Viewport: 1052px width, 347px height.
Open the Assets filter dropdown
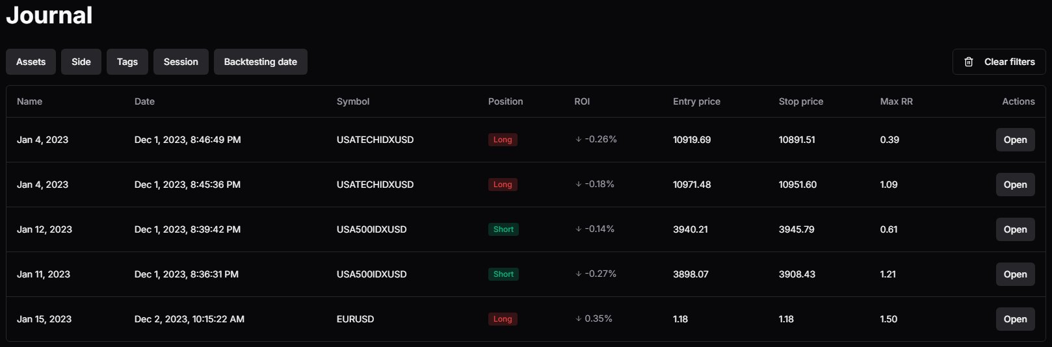[31, 62]
